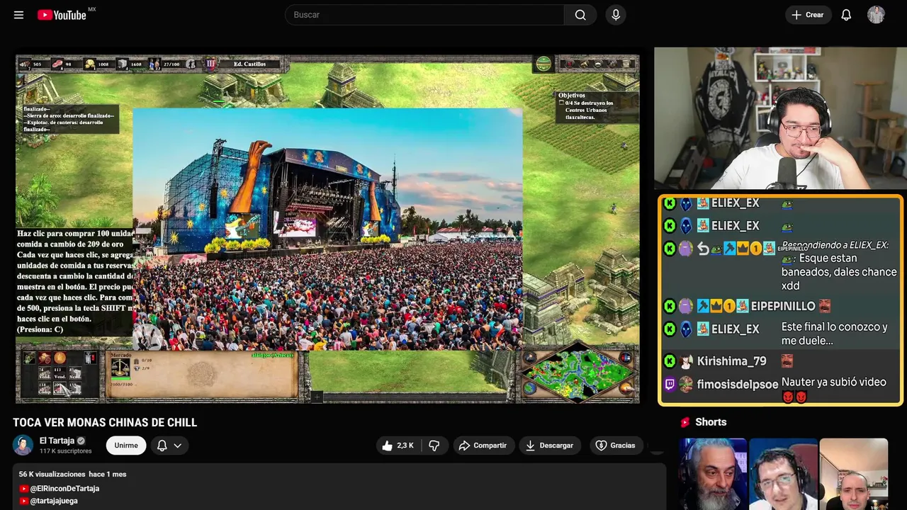Click the Mercado scales icon in the game panel

(120, 366)
